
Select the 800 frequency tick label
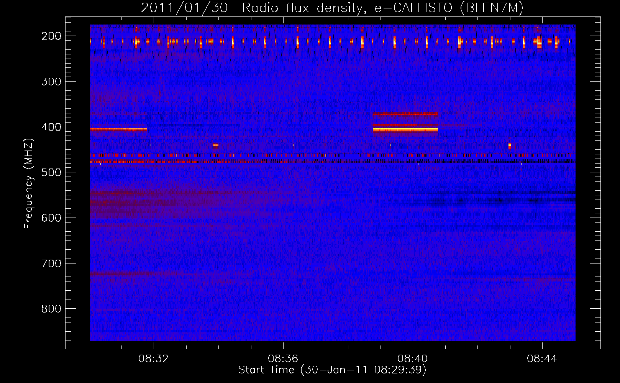click(51, 309)
